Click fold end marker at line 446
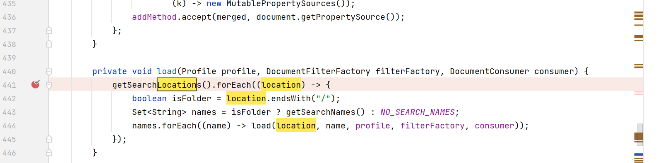 tap(49, 153)
